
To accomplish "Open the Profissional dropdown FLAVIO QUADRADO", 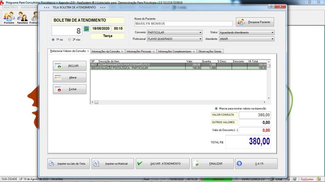I will point(175,39).
